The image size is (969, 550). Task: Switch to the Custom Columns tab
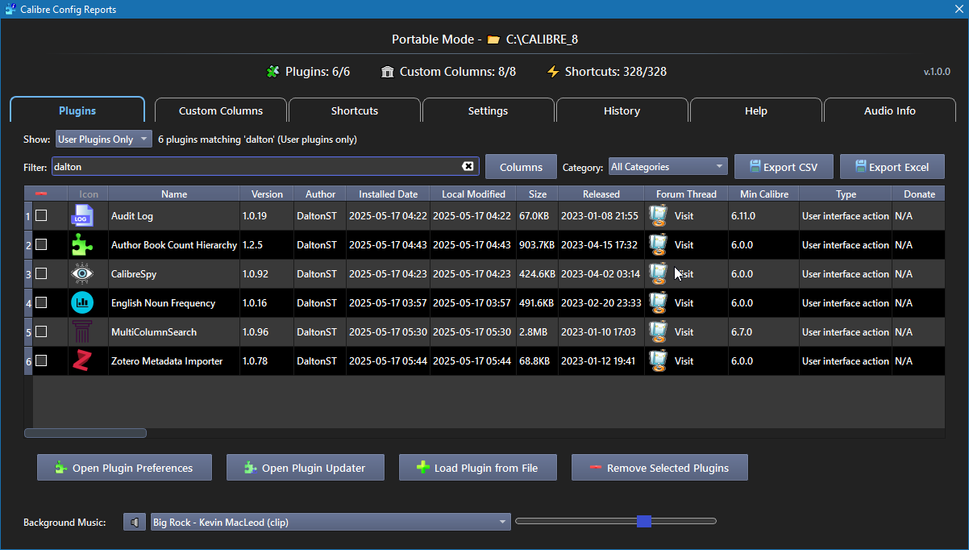(x=221, y=110)
